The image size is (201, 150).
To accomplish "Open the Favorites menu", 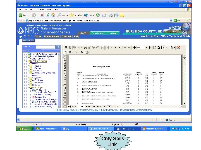I will point(40,9).
